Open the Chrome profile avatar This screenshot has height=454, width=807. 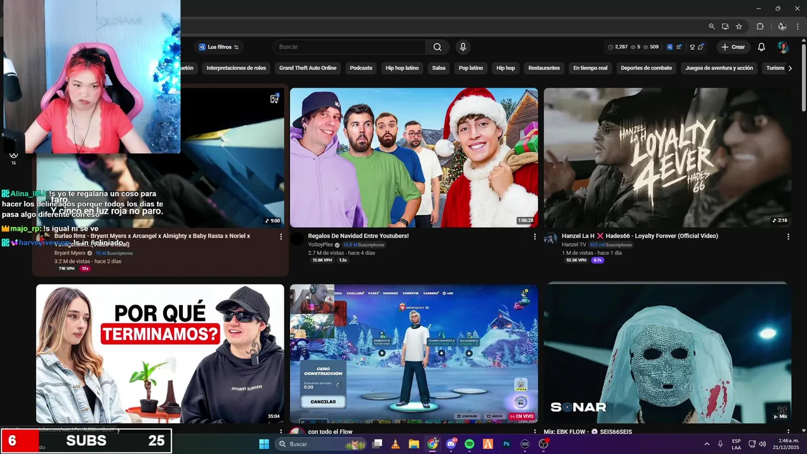[x=782, y=26]
